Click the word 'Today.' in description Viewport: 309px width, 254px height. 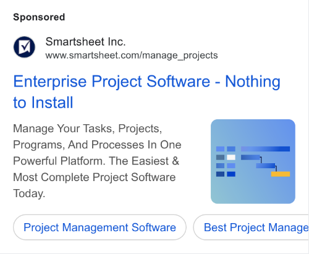pos(29,193)
